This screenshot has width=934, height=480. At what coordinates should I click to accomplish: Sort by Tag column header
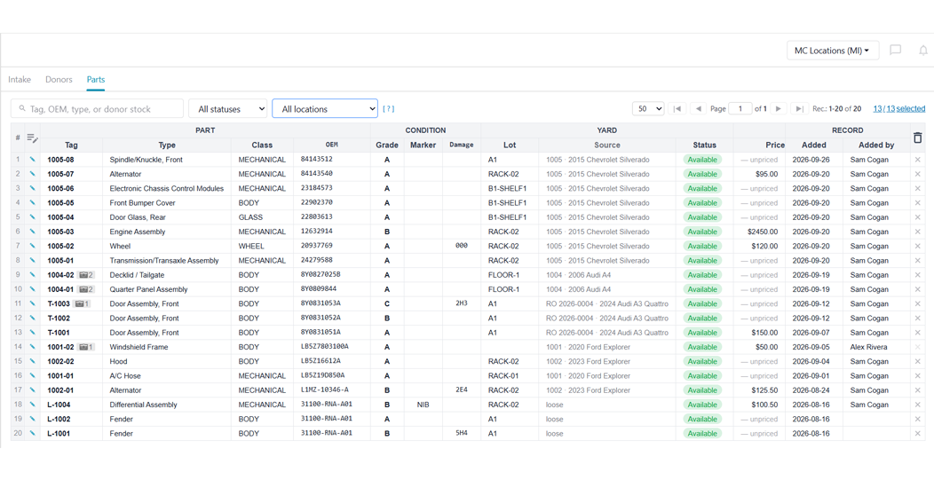coord(72,145)
